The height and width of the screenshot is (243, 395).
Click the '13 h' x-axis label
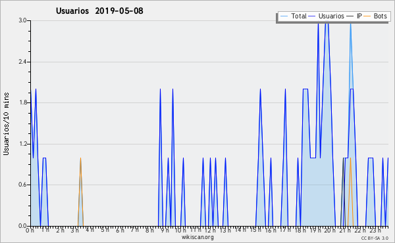(225, 230)
